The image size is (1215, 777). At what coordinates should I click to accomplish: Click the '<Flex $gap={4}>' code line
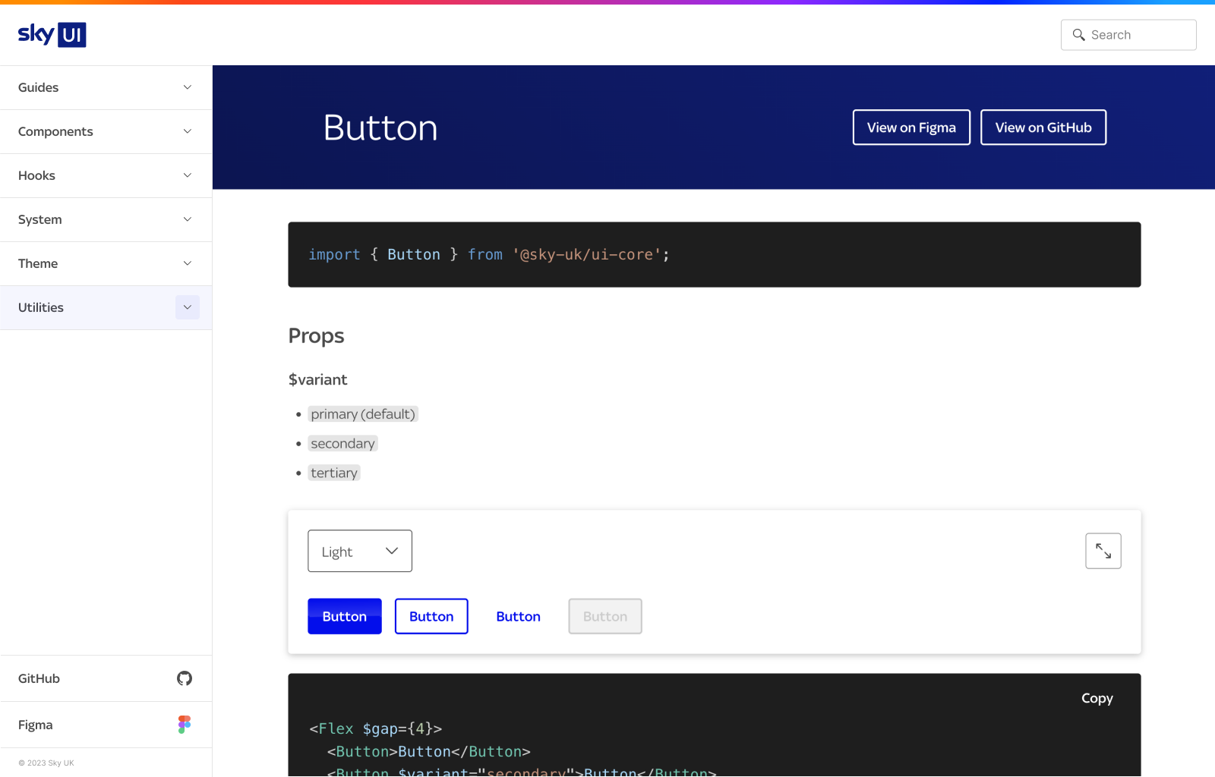(x=376, y=728)
